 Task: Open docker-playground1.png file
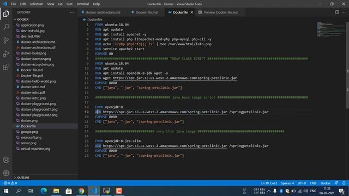point(39,109)
